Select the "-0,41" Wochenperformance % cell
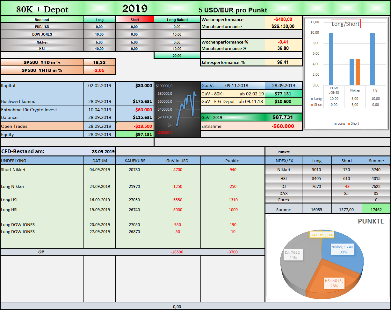The height and width of the screenshot is (310, 391). coord(283,42)
